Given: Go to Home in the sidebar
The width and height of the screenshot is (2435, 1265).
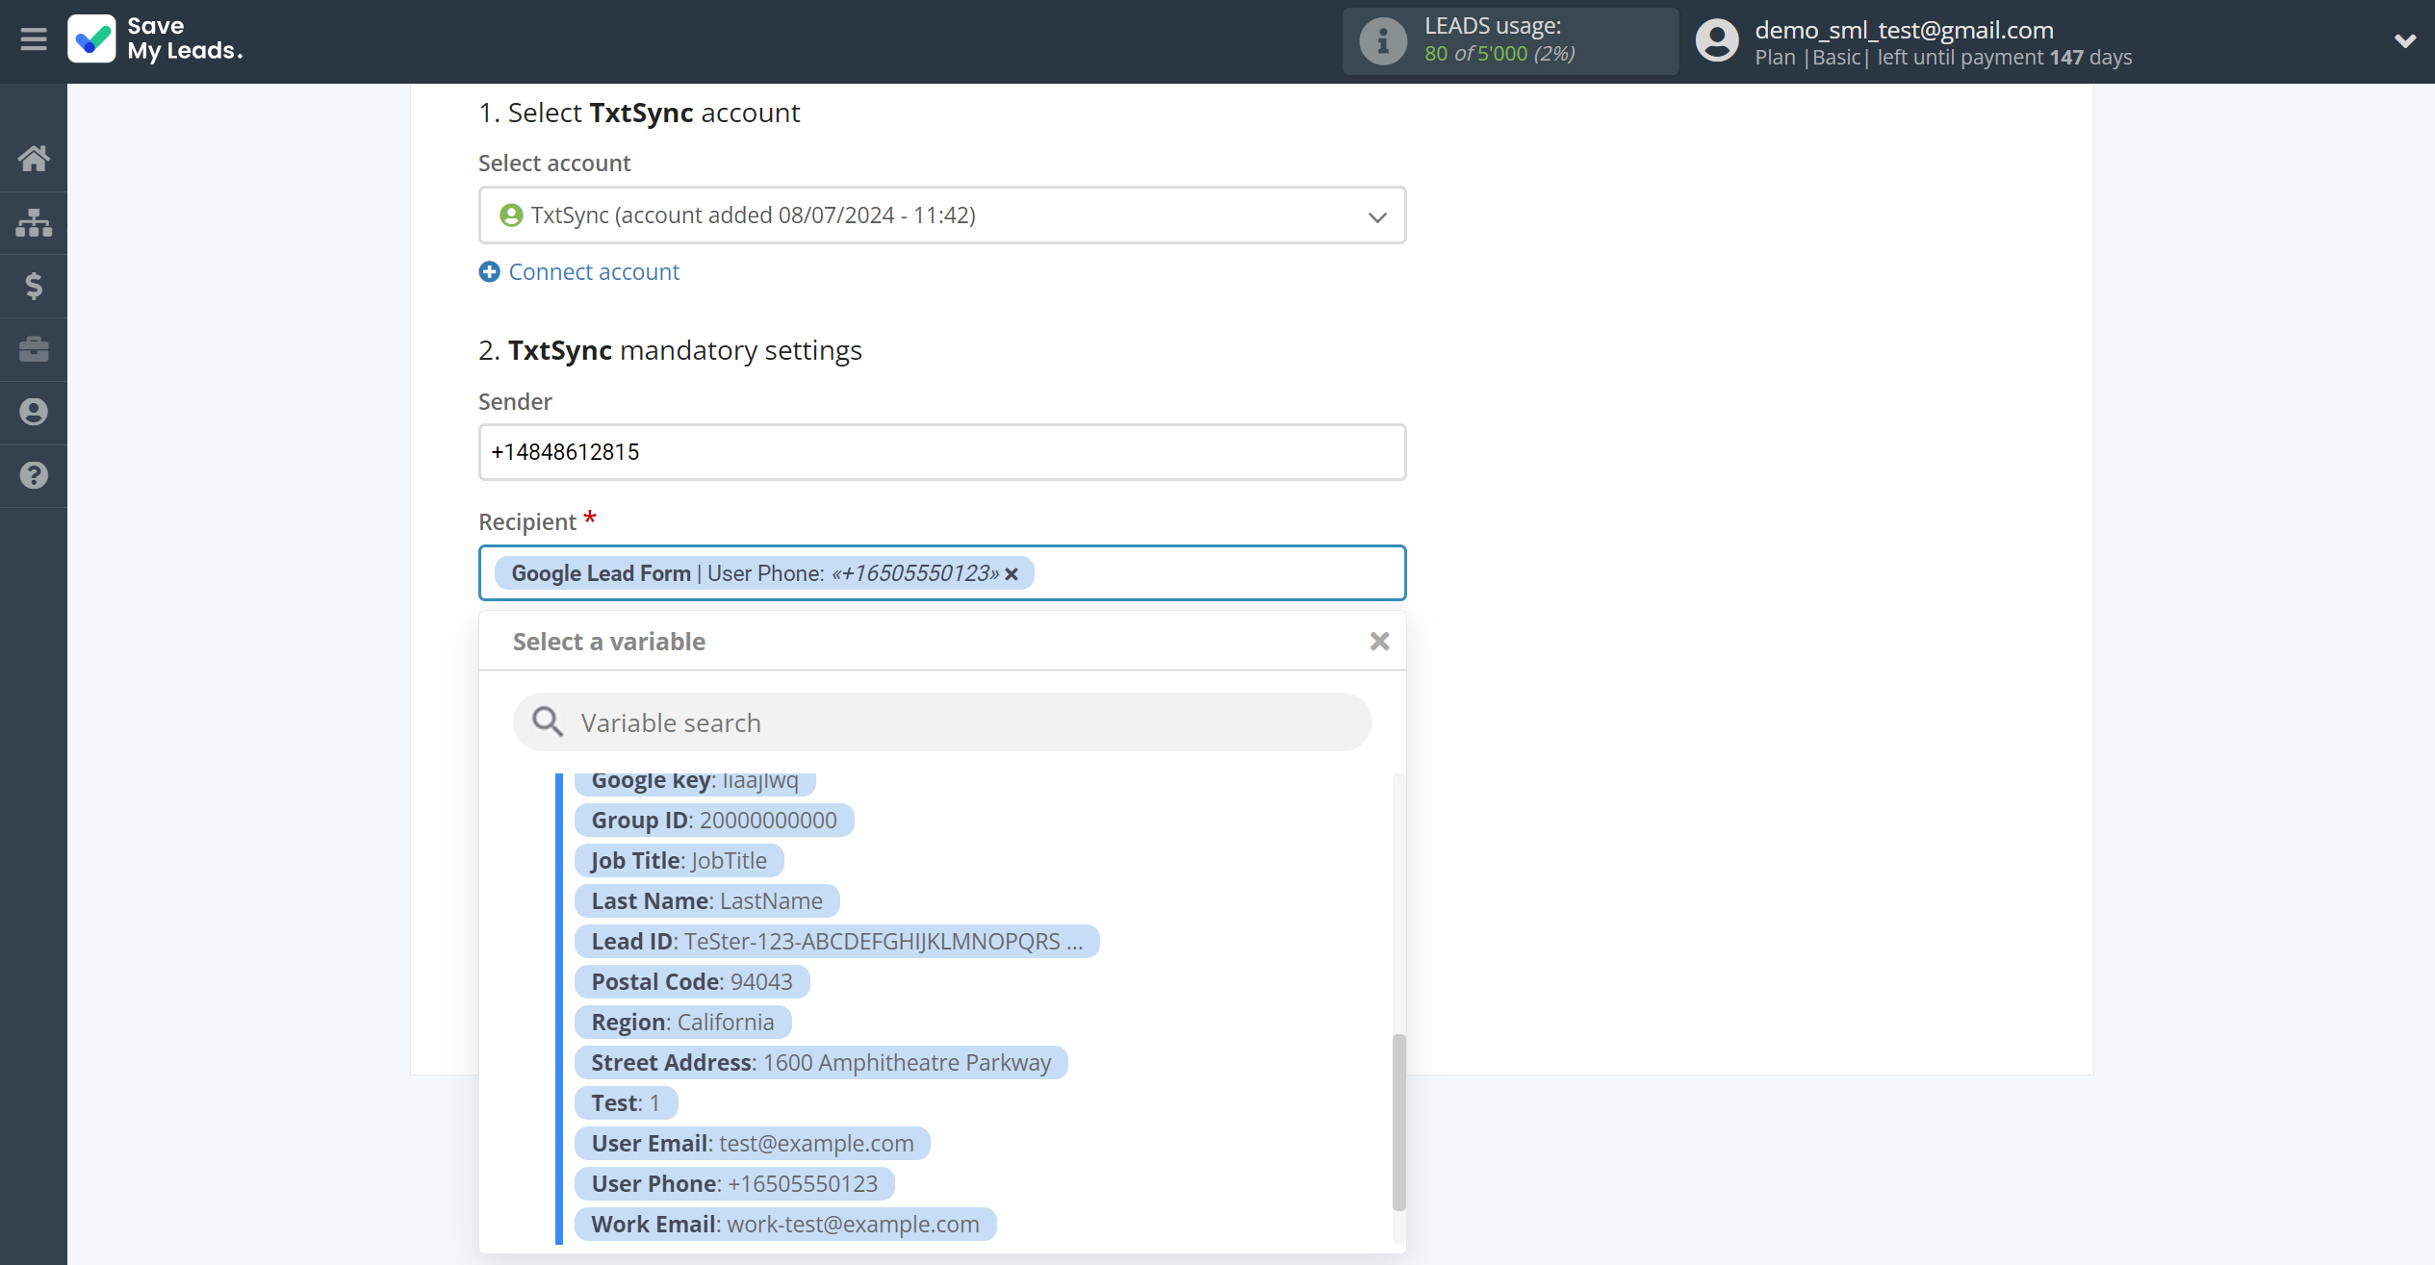Looking at the screenshot, I should (x=34, y=159).
